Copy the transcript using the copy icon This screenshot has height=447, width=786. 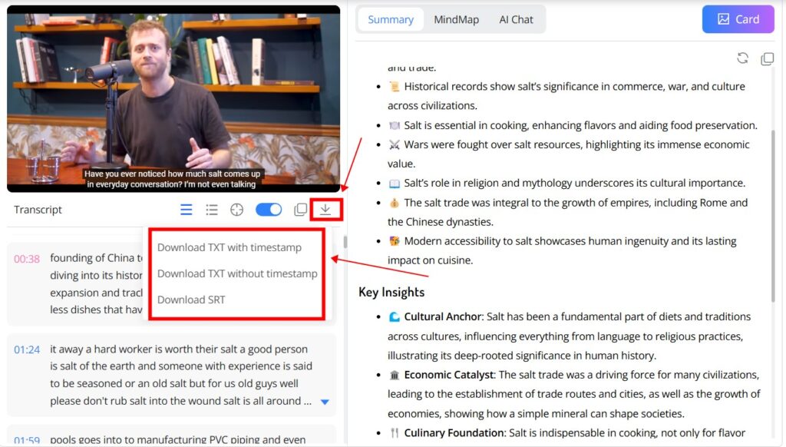point(300,209)
